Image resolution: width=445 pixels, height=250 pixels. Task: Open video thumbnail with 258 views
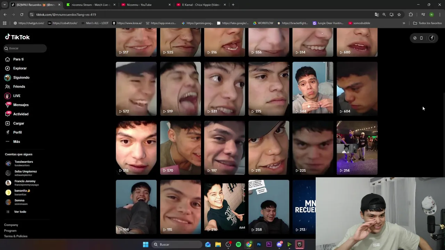269,207
